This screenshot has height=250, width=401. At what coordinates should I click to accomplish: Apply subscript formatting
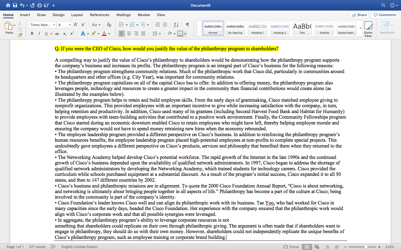pyautogui.click(x=65, y=34)
